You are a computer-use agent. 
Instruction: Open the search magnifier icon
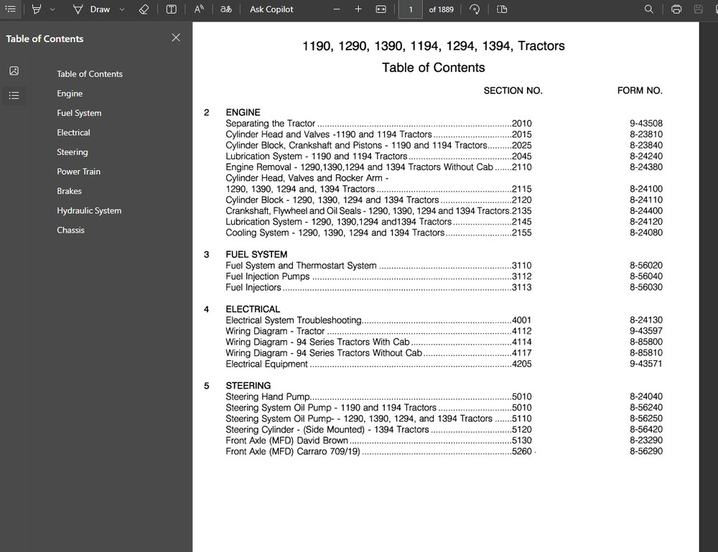pyautogui.click(x=649, y=9)
